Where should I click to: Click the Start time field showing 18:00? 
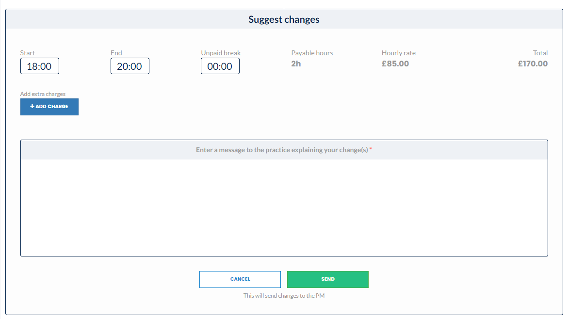pyautogui.click(x=39, y=66)
